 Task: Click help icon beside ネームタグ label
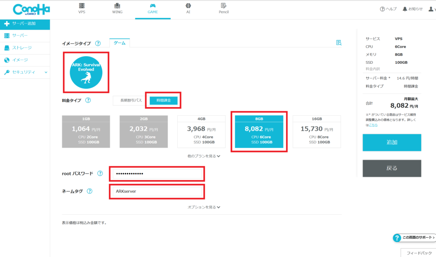tap(89, 191)
